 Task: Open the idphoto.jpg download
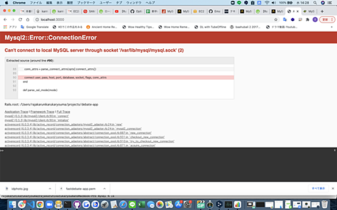pos(20,189)
